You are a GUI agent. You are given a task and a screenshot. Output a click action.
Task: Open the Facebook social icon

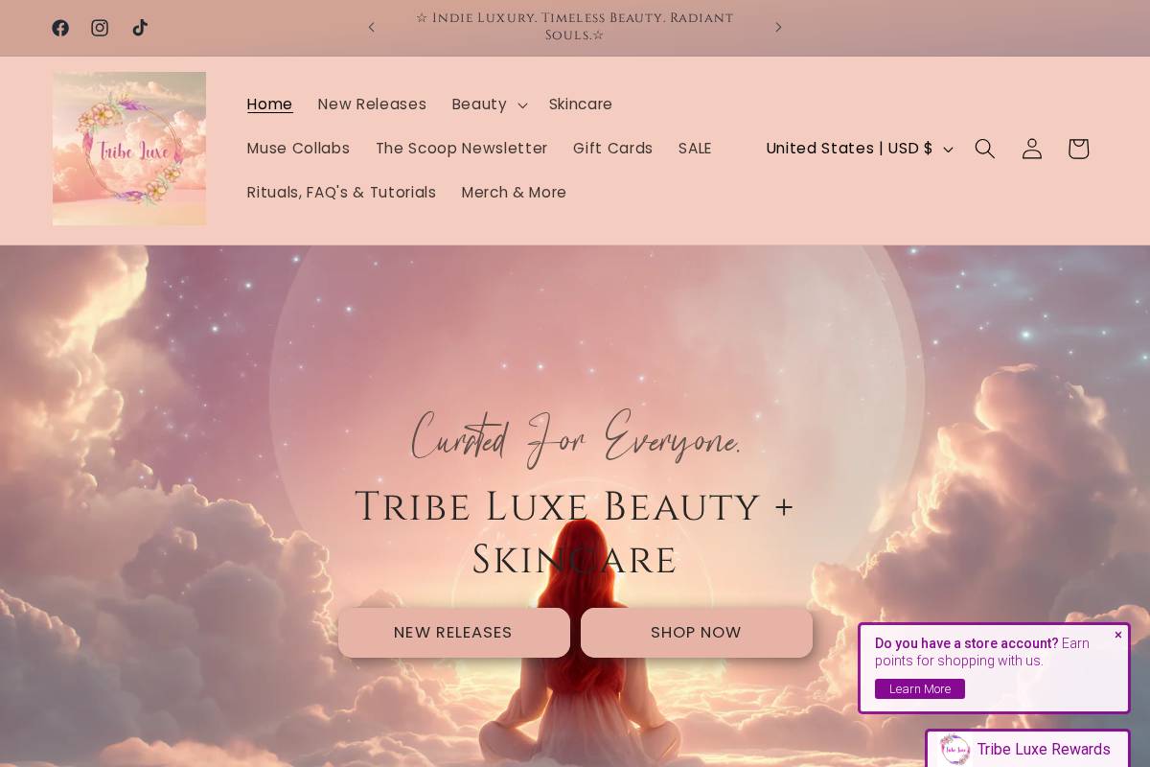coord(59,28)
